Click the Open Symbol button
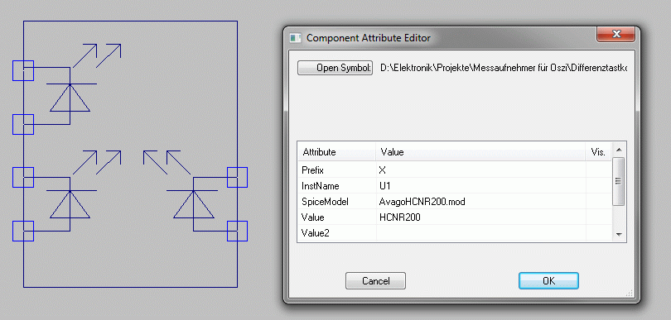 click(x=335, y=68)
